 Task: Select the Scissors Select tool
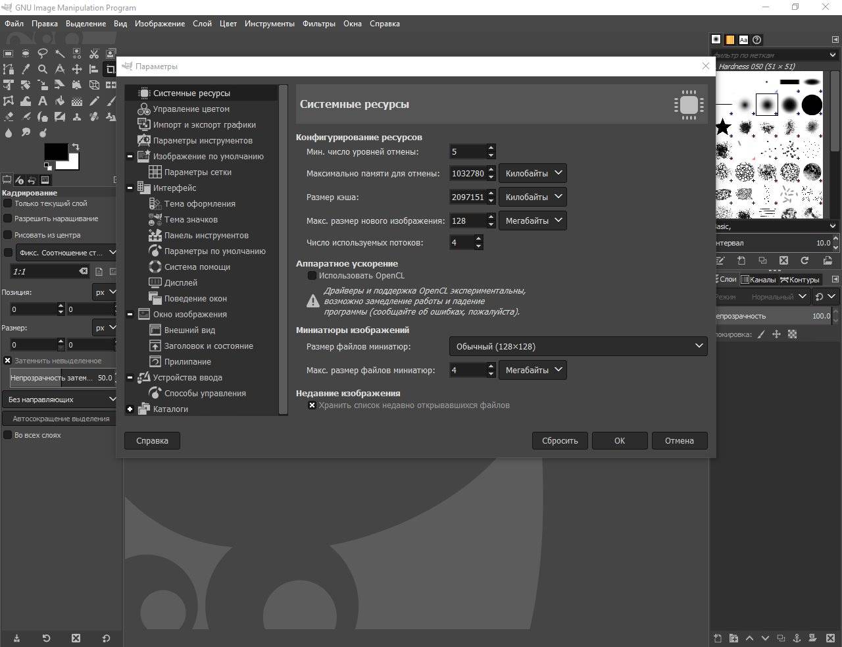tap(94, 53)
